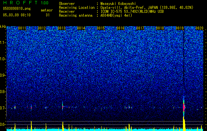Screen dimensions: 207x131
Task: Click the 0818 time marker
Action: pyautogui.click(x=160, y=28)
